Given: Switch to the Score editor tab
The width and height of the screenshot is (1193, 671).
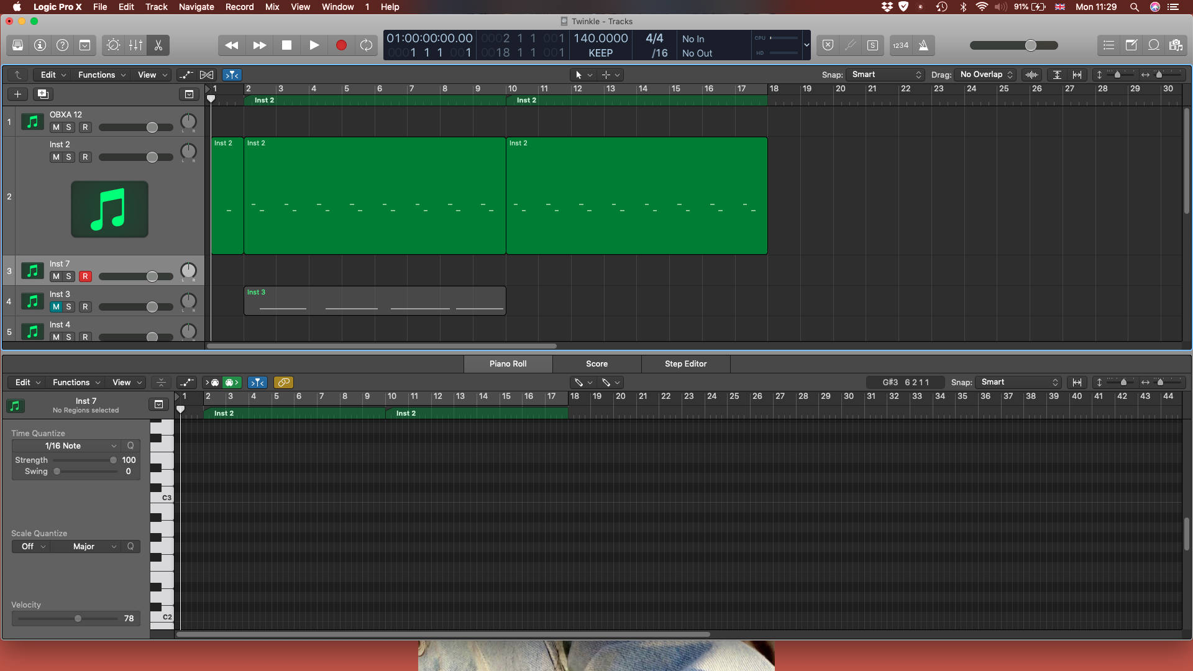Looking at the screenshot, I should (595, 363).
